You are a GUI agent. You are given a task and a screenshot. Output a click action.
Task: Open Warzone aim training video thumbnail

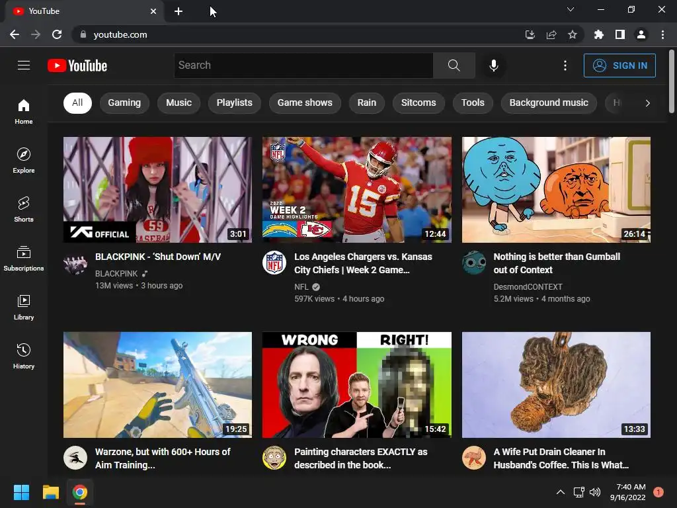click(157, 385)
